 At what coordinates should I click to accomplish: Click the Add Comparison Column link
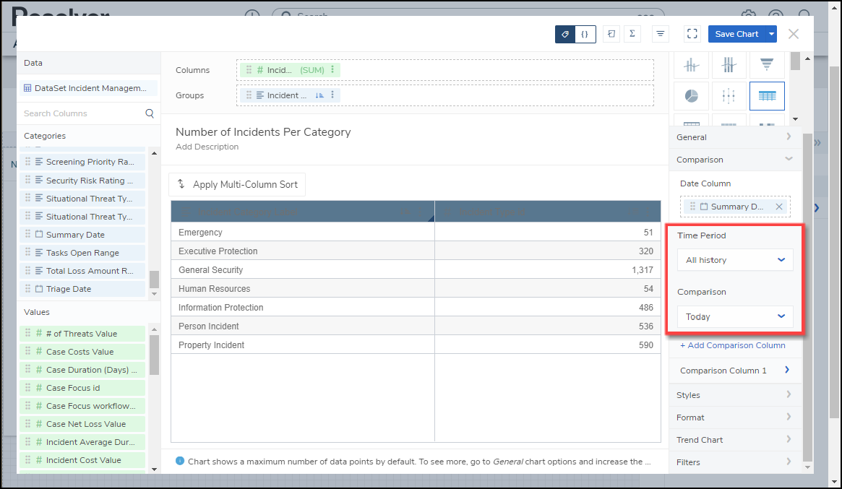click(x=732, y=345)
